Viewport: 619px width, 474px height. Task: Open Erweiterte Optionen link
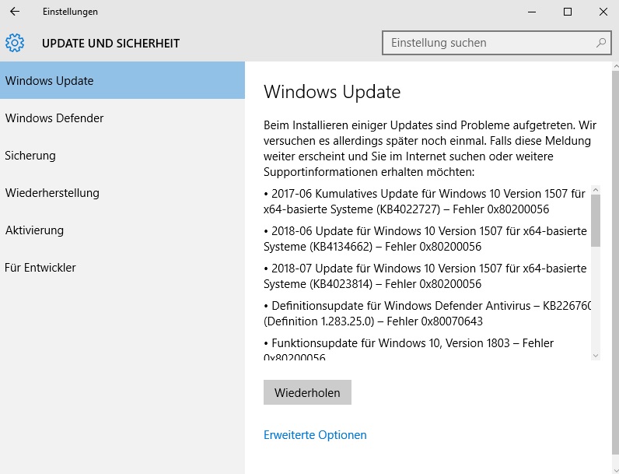[x=315, y=435]
